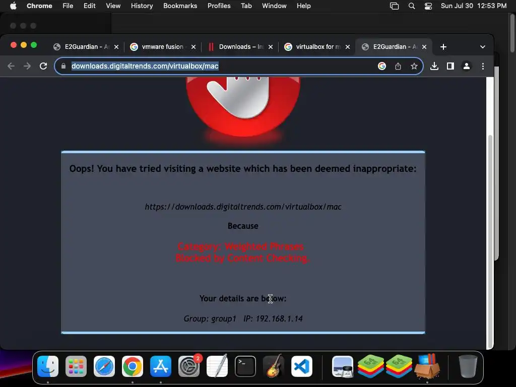Open the Bookmarks menu
This screenshot has height=387, width=516.
point(180,6)
